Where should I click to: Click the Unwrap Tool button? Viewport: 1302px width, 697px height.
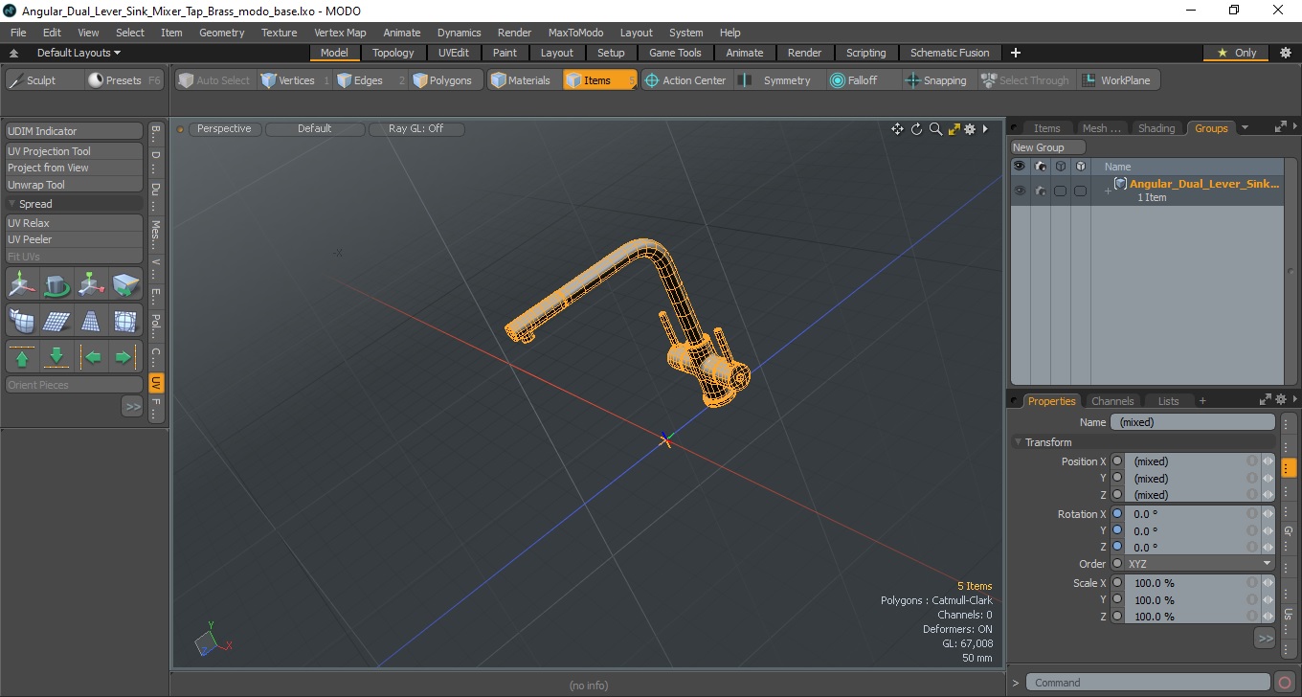(75, 185)
